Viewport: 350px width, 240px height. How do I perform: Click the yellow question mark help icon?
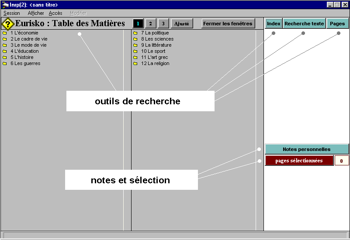[x=7, y=24]
